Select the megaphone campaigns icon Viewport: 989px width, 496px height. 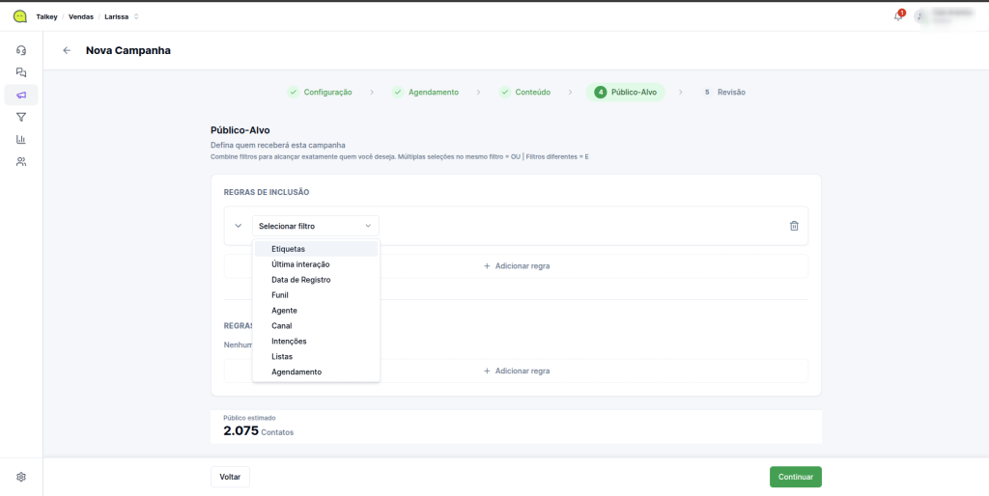[21, 95]
